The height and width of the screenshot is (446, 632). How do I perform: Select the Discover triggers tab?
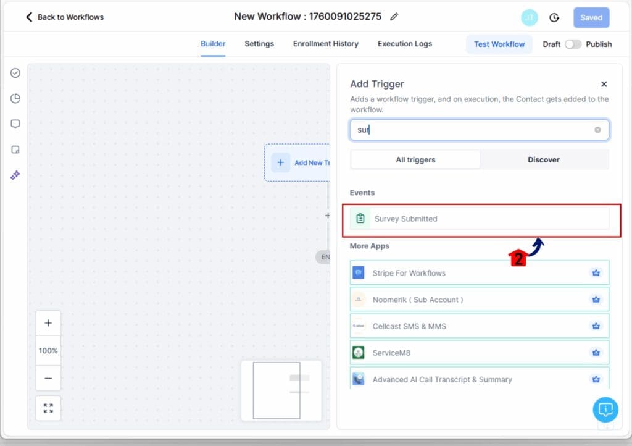click(x=543, y=159)
